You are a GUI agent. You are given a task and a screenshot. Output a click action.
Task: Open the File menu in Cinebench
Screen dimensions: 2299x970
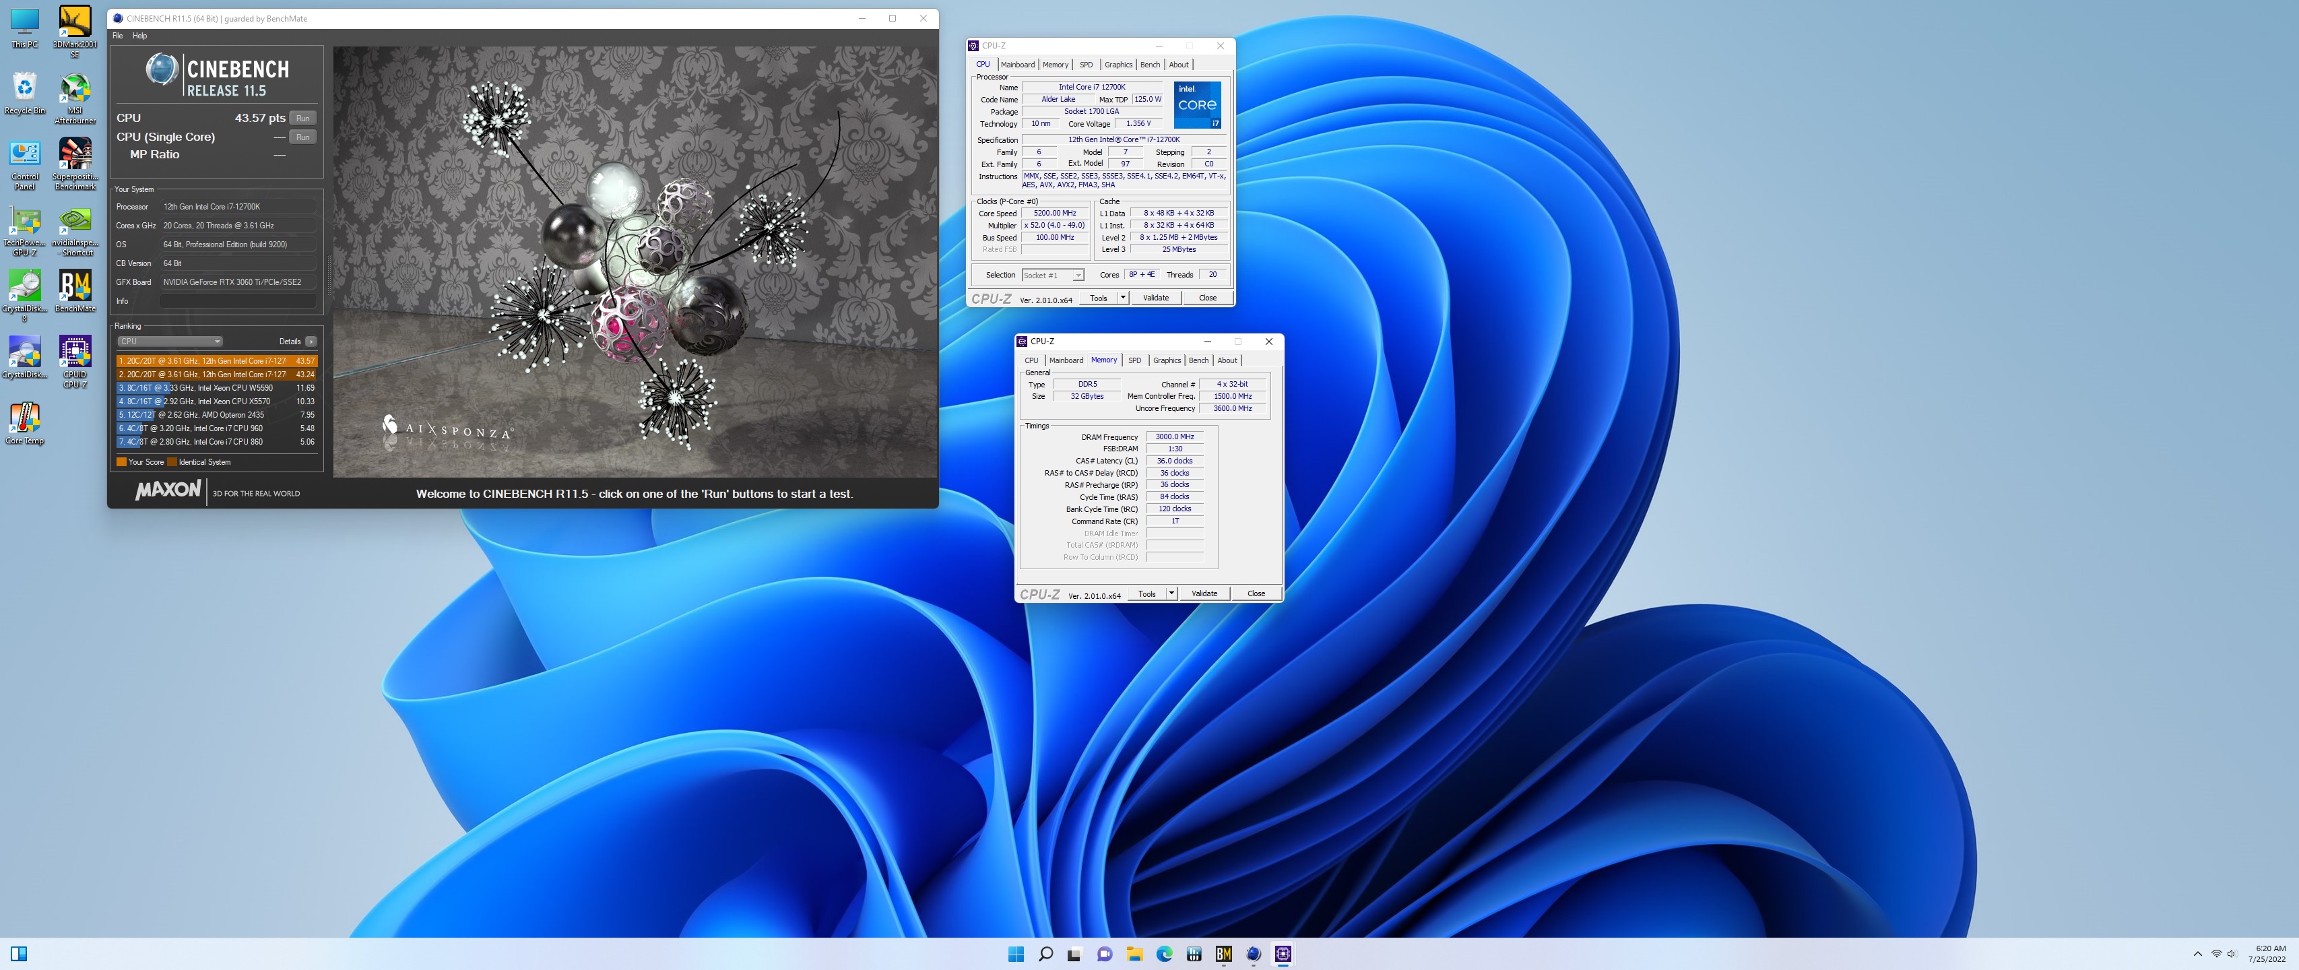pyautogui.click(x=118, y=36)
